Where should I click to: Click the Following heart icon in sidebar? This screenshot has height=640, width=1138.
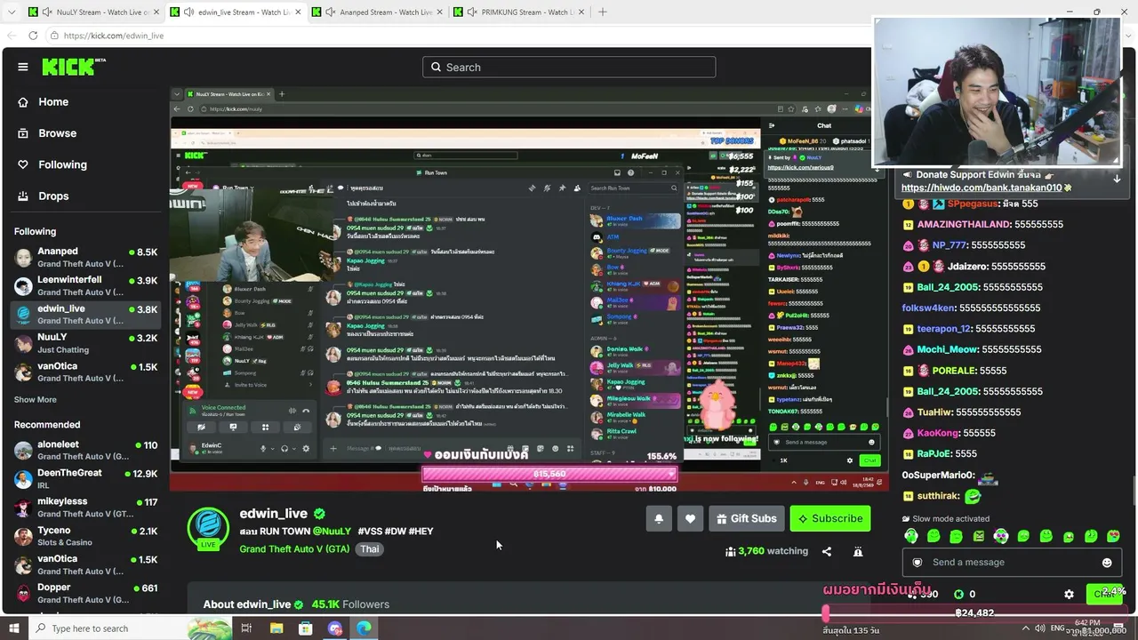[x=23, y=164]
